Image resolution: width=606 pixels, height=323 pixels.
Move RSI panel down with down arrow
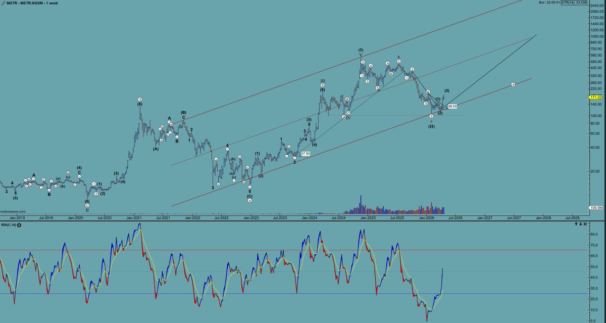coord(581,224)
